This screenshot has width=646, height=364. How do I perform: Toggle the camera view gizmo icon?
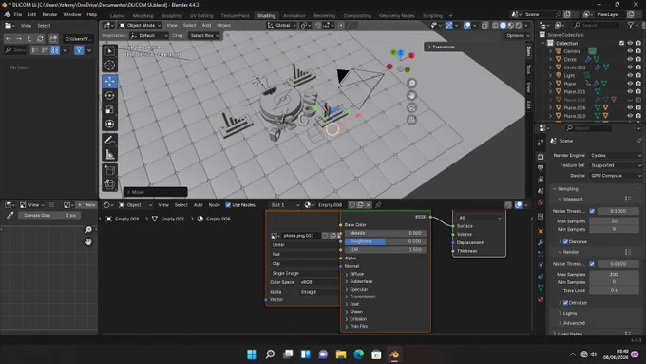411,107
